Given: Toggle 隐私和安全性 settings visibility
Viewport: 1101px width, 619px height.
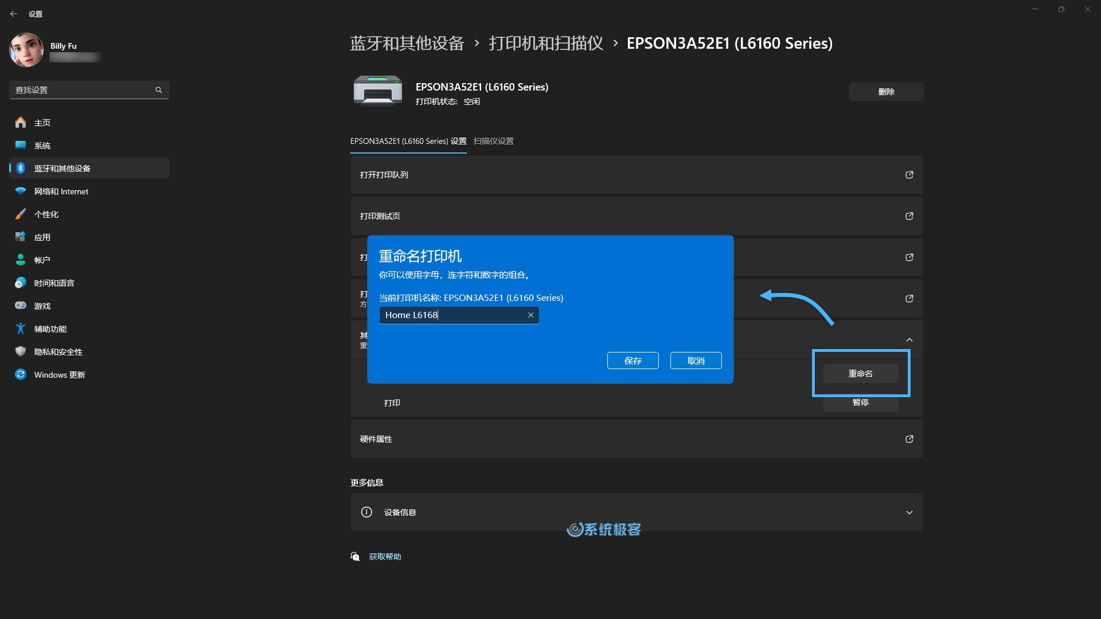Looking at the screenshot, I should pos(59,351).
